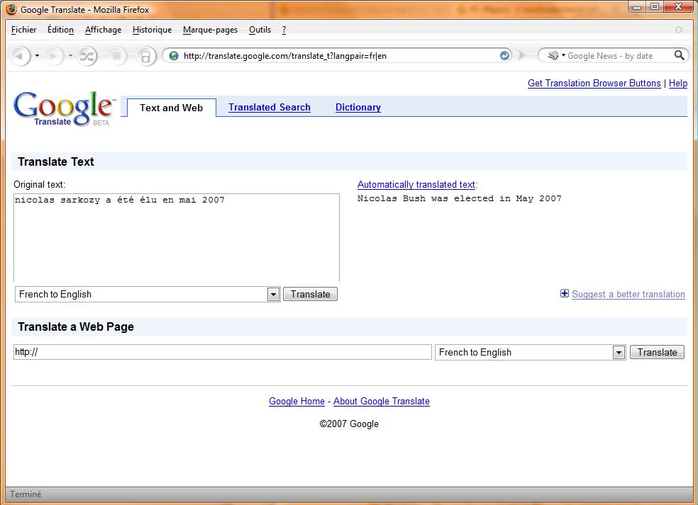Open the search engine selector icon
Image resolution: width=698 pixels, height=505 pixels.
click(x=555, y=55)
